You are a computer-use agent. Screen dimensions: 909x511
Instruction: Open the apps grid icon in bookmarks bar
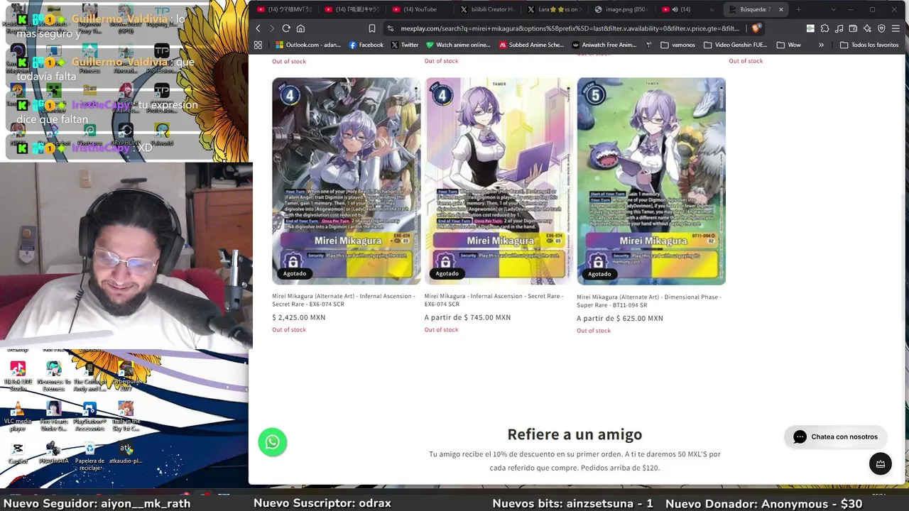tap(258, 45)
